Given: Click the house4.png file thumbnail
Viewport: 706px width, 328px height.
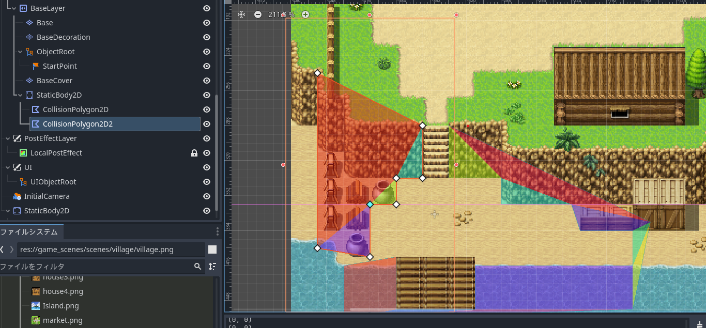Looking at the screenshot, I should [x=36, y=291].
